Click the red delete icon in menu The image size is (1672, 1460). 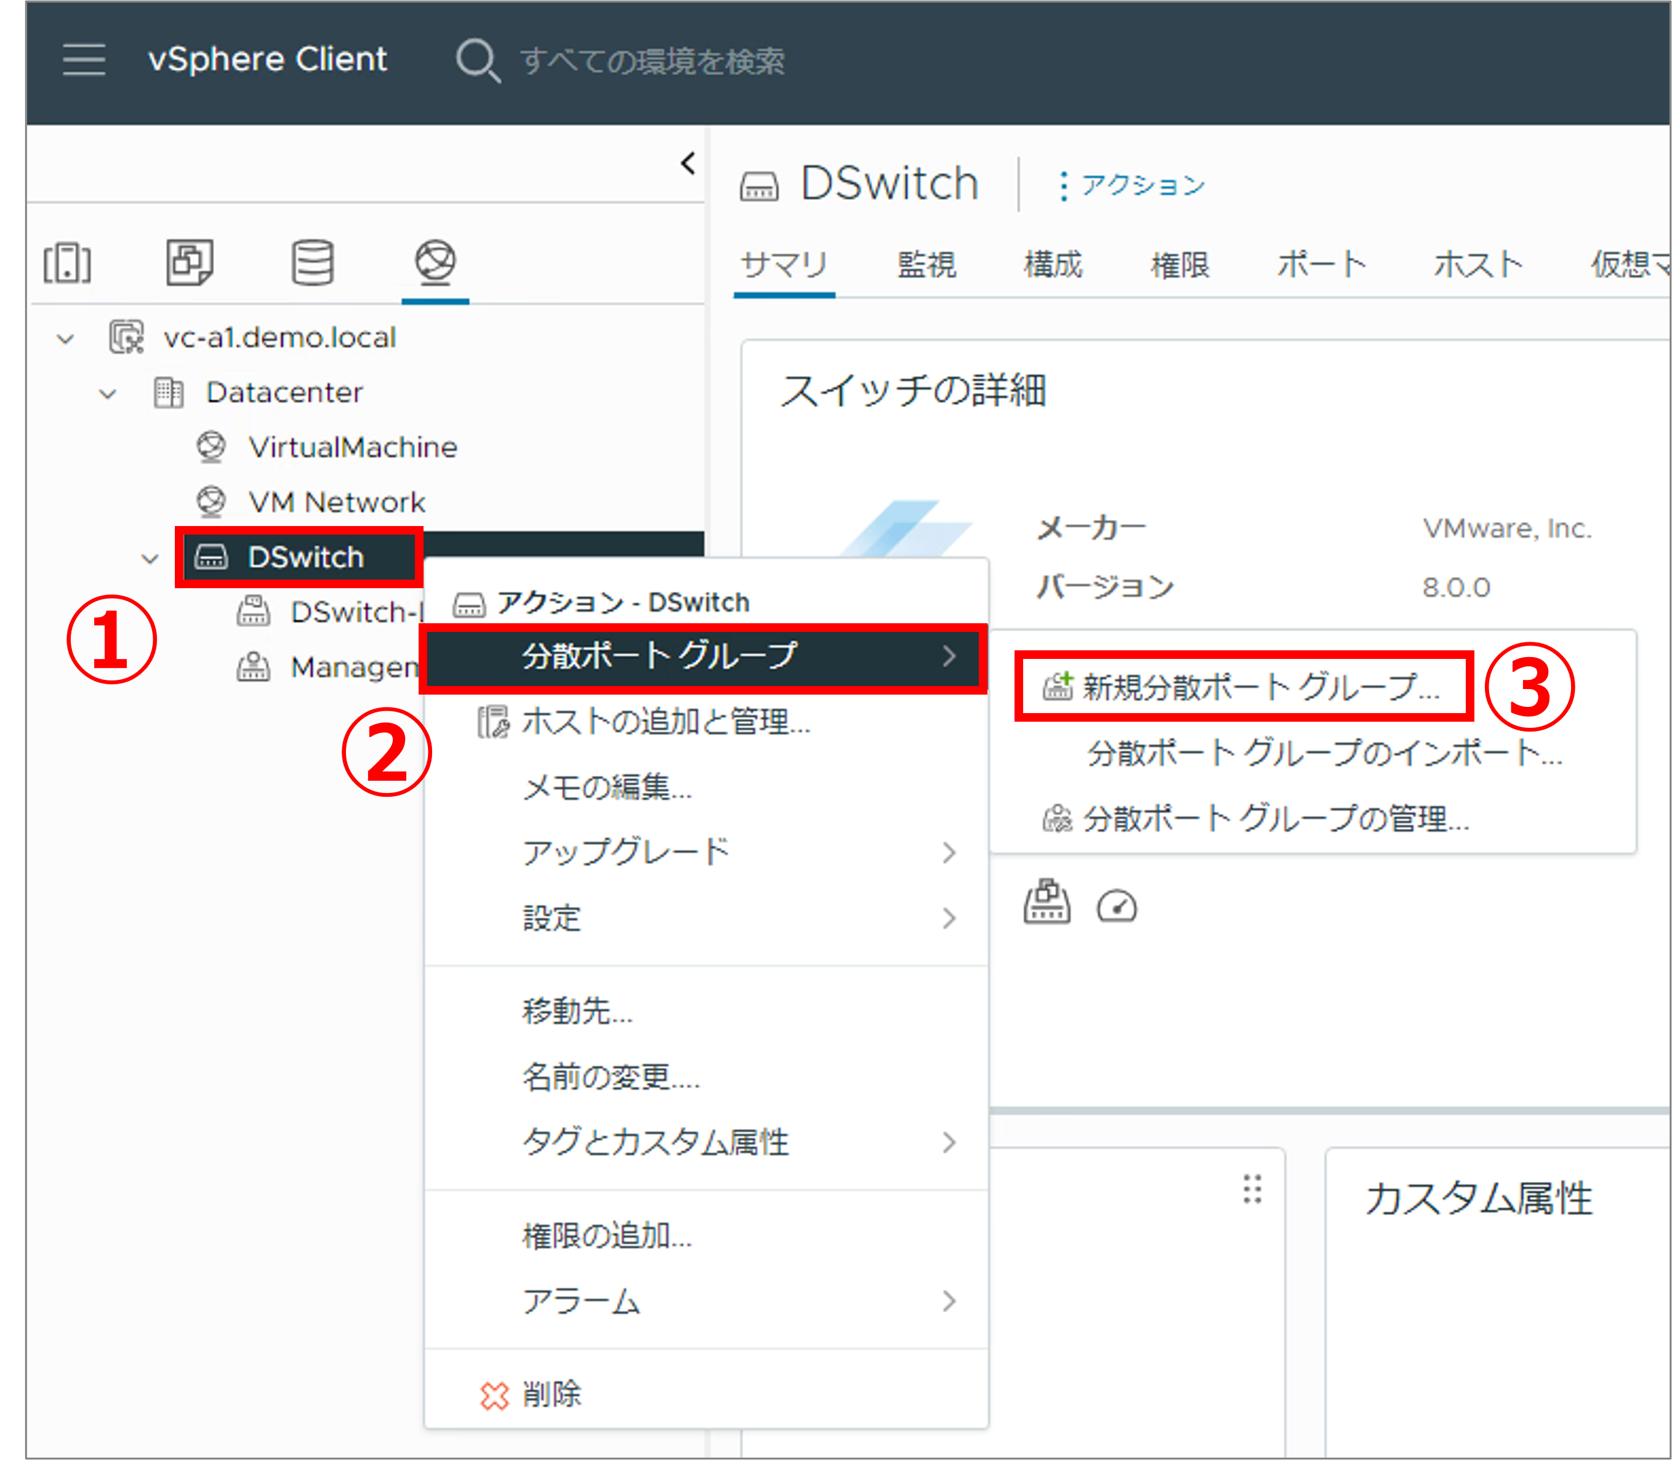(x=494, y=1395)
